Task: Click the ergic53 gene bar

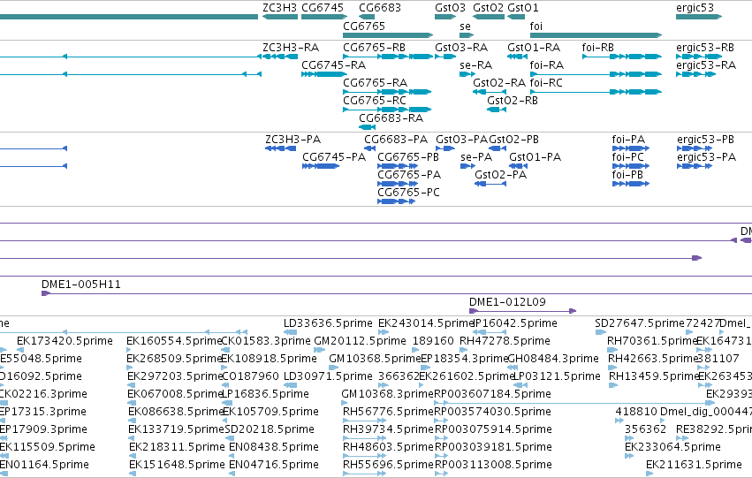Action: pos(699,17)
